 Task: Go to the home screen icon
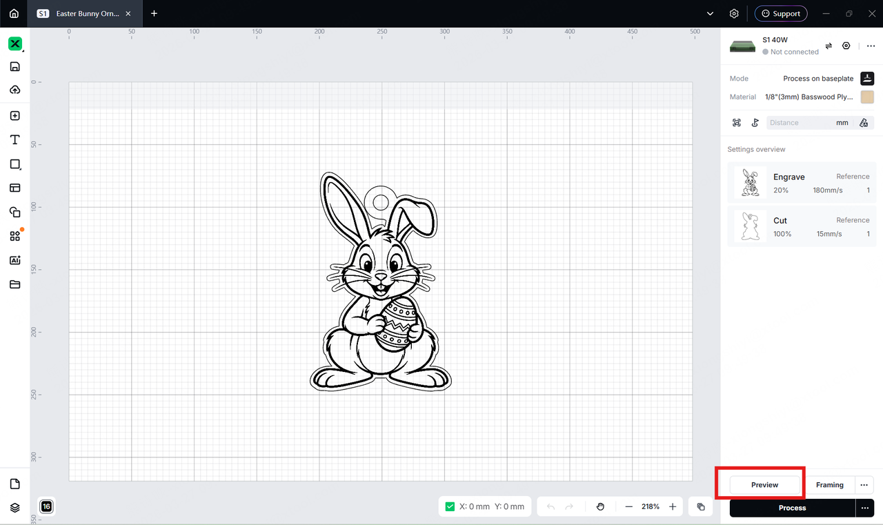14,13
